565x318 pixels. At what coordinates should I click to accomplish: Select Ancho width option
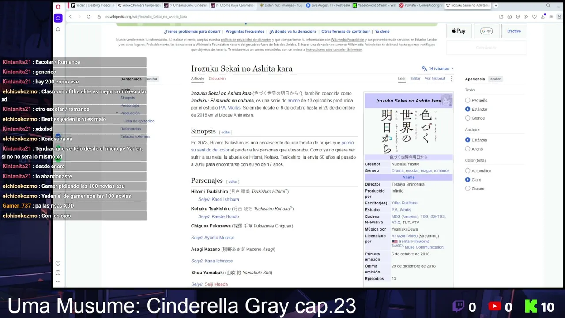point(467,149)
